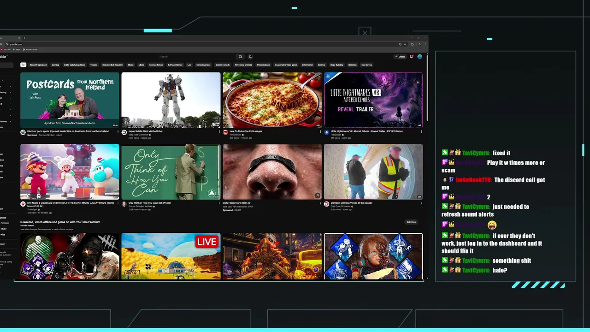Select the Science fiction filter chip
The height and width of the screenshot is (332, 590).
pos(156,65)
